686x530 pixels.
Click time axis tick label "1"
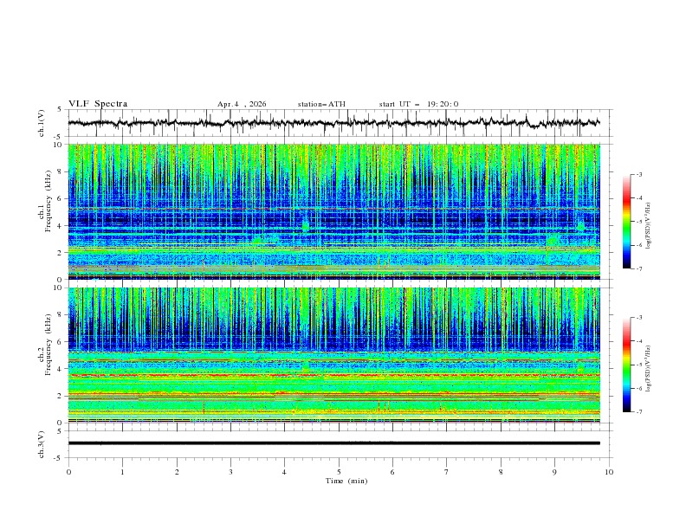click(122, 472)
